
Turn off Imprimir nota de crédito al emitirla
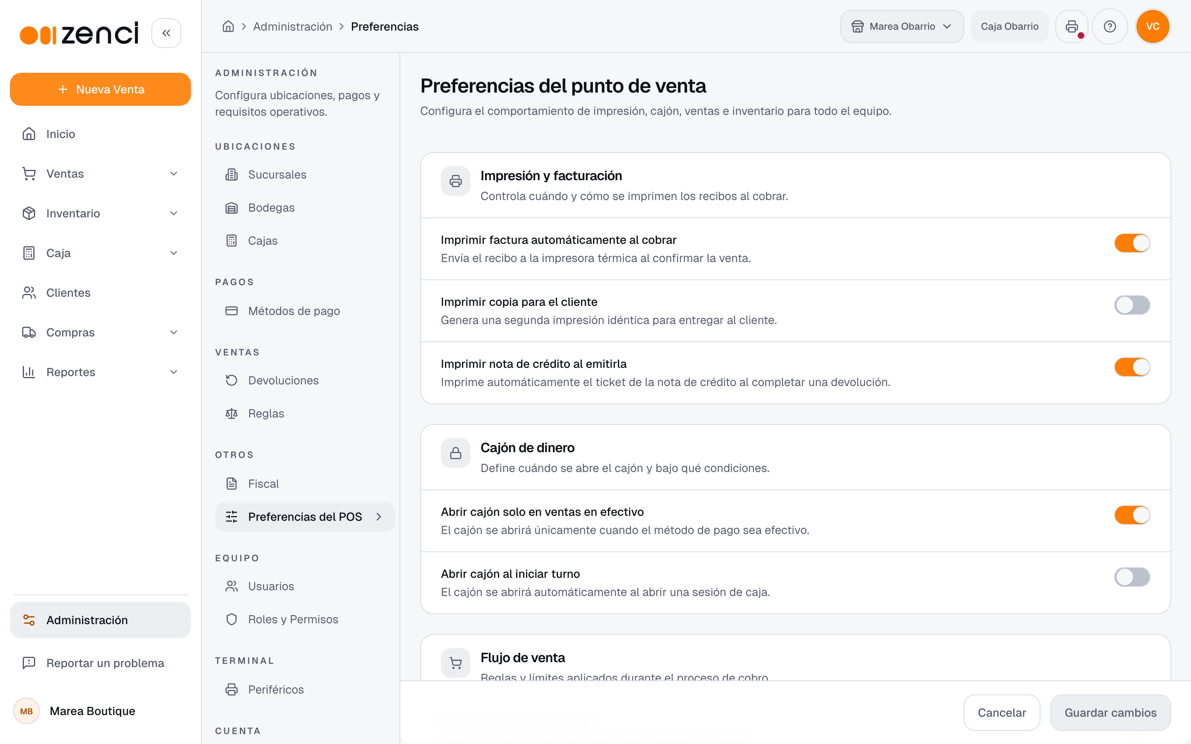1132,367
